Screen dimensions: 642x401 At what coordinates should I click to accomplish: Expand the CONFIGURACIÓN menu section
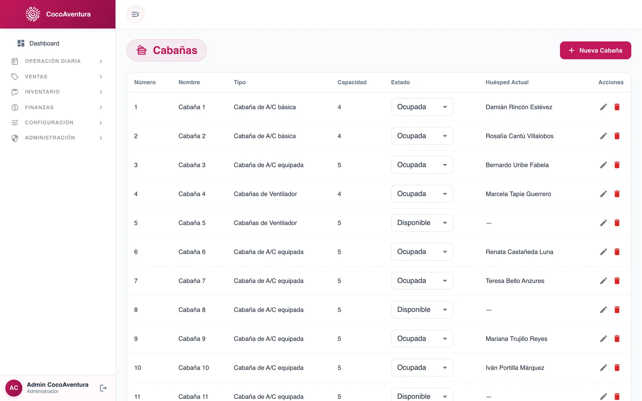pos(58,123)
